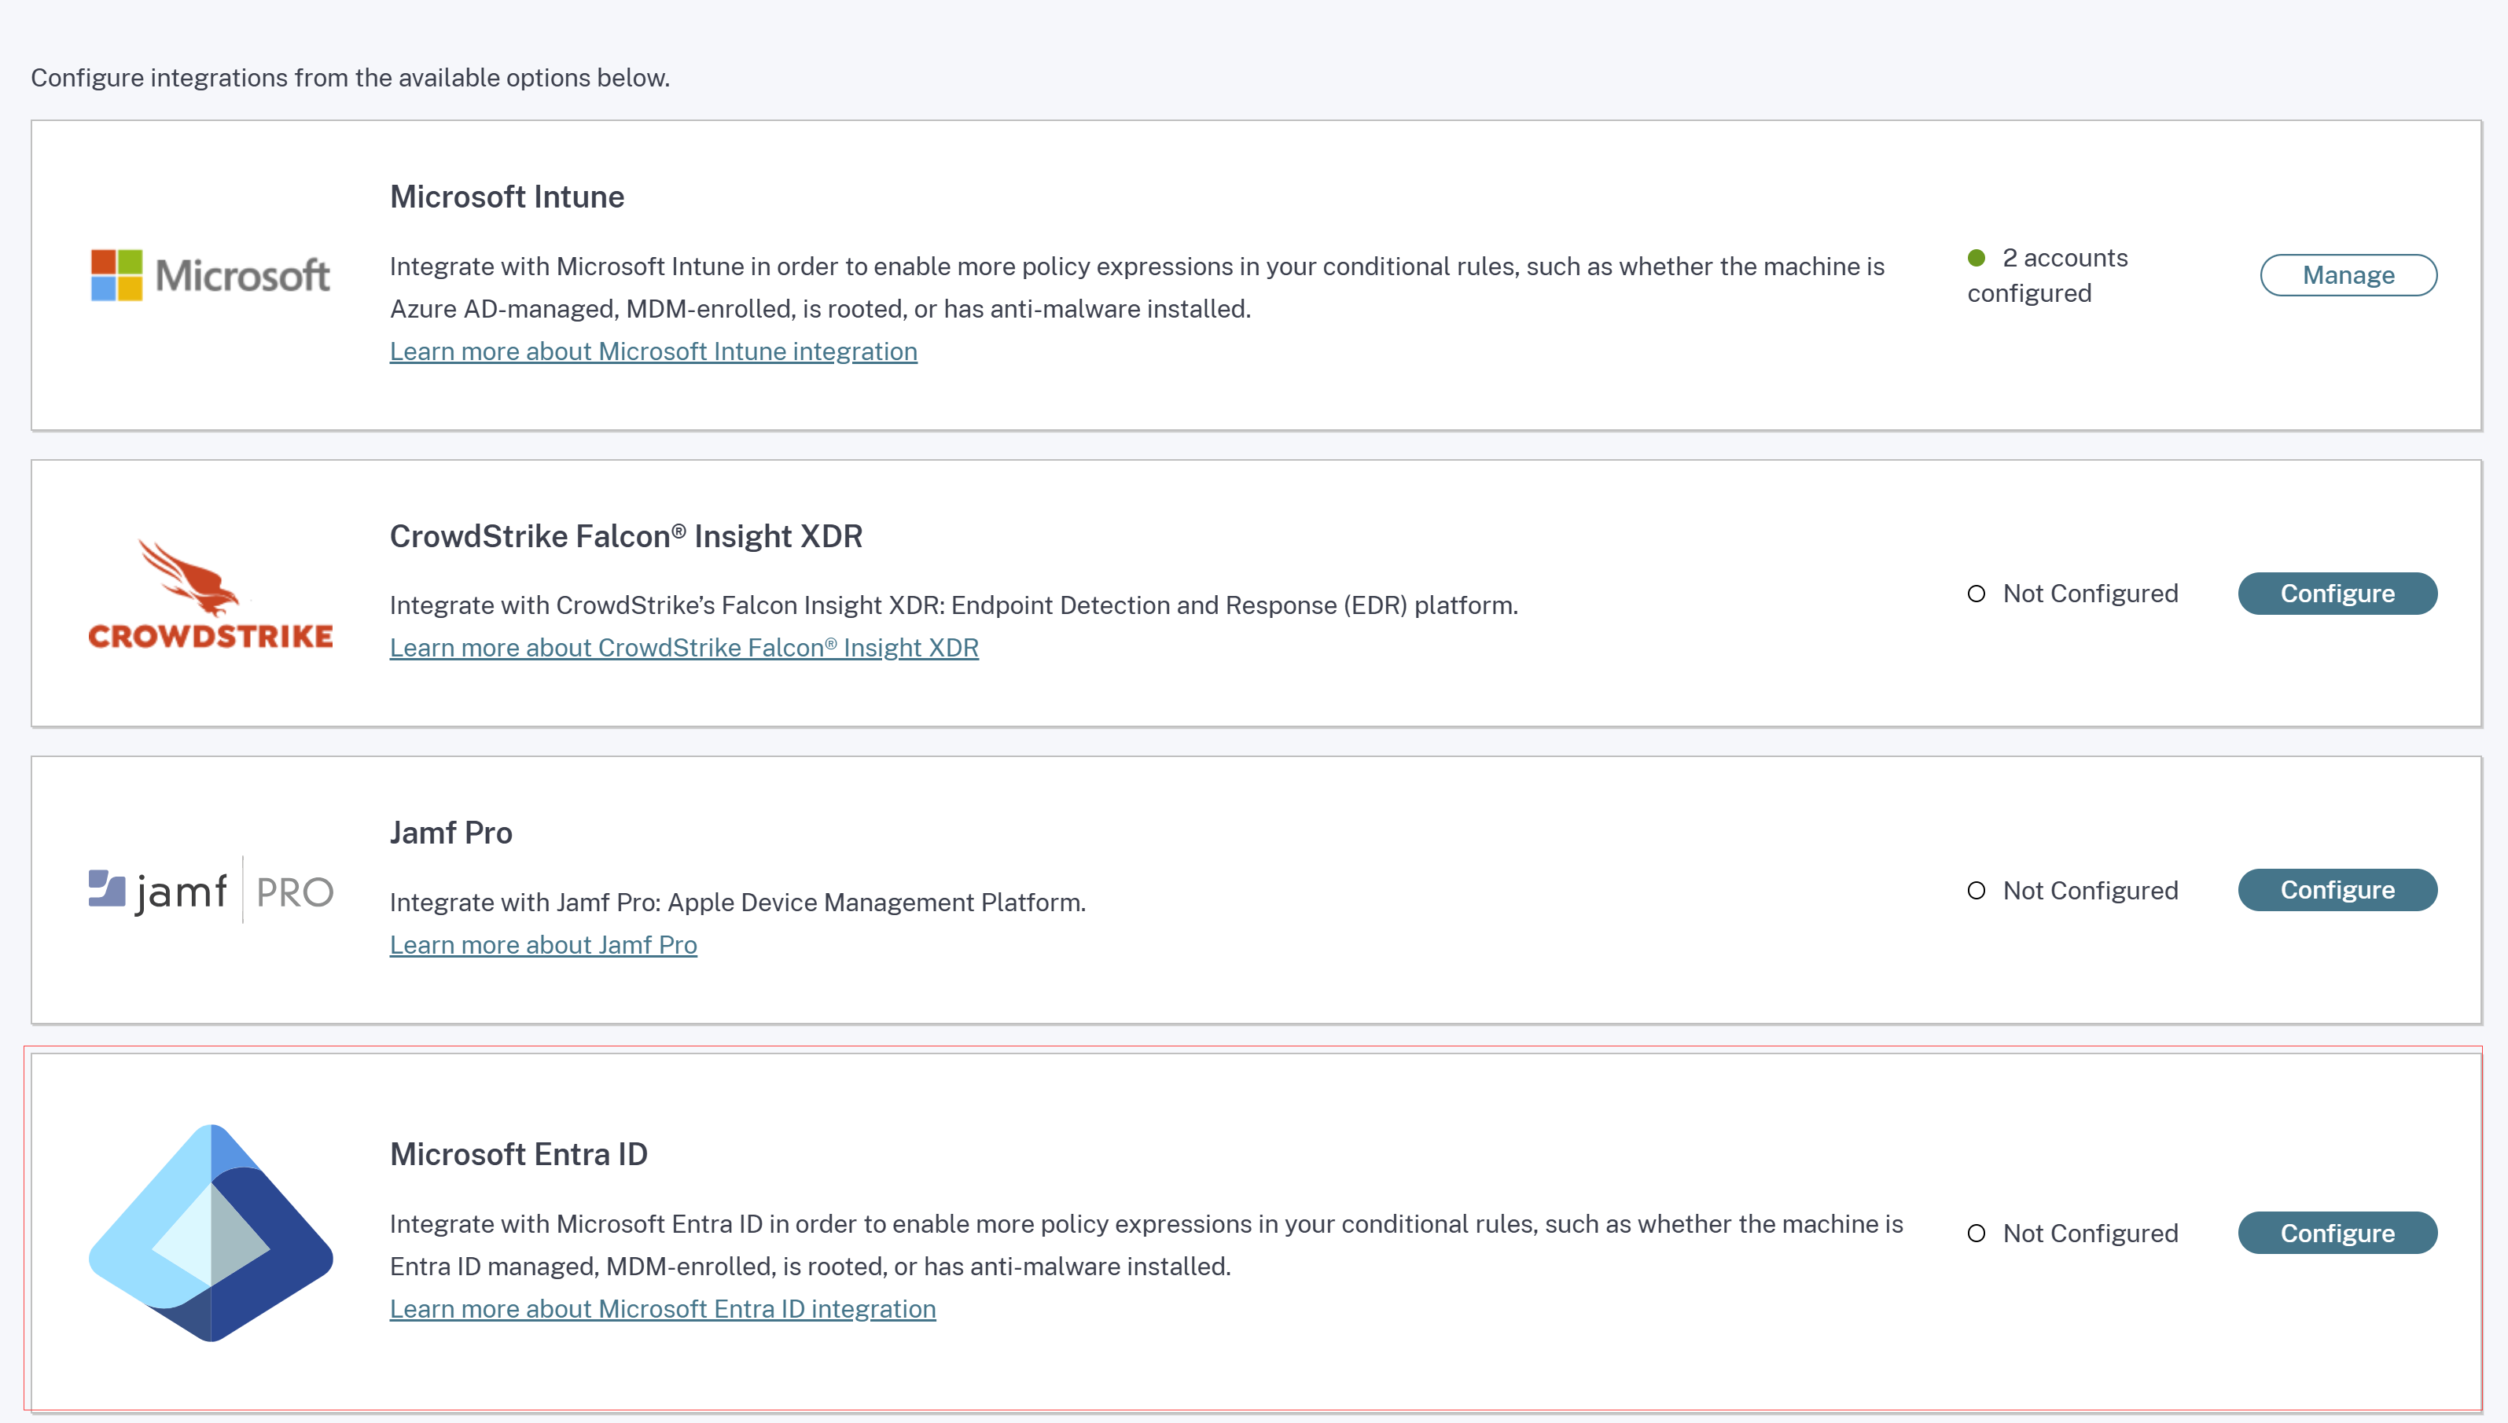Click the Jamf Pro logo
Image resolution: width=2508 pixels, height=1423 pixels.
tap(211, 890)
